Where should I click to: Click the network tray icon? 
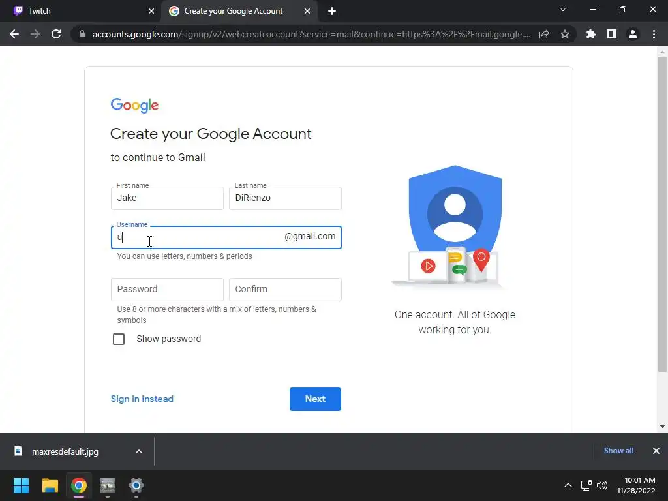pyautogui.click(x=586, y=485)
